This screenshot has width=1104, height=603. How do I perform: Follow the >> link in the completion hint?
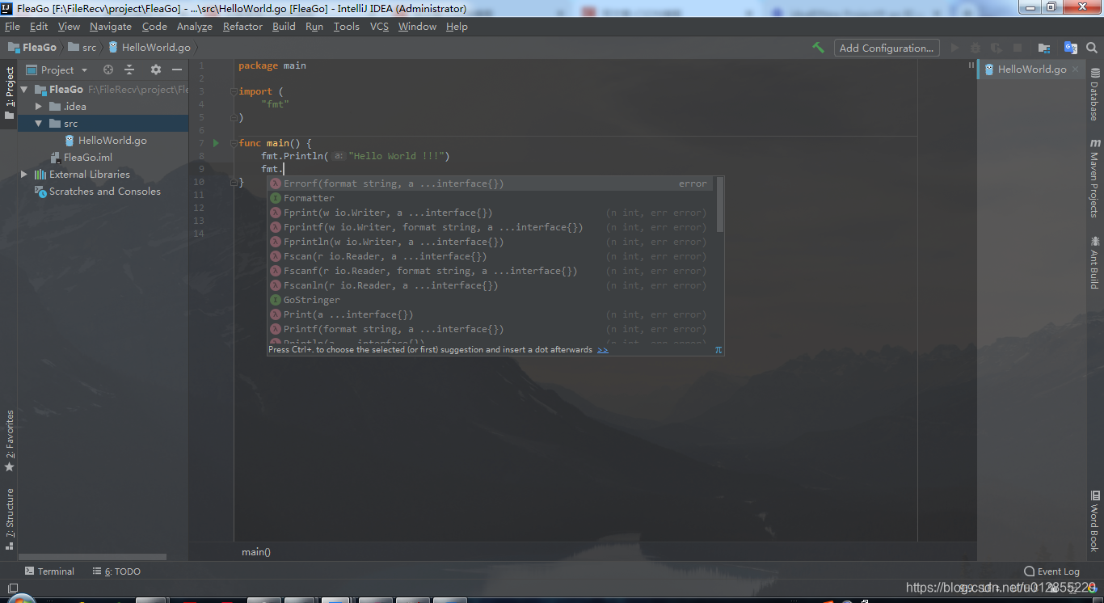pos(602,350)
